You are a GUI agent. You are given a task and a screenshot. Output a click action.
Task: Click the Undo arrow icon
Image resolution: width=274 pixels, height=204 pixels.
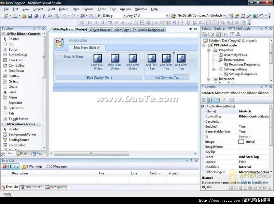[64, 16]
